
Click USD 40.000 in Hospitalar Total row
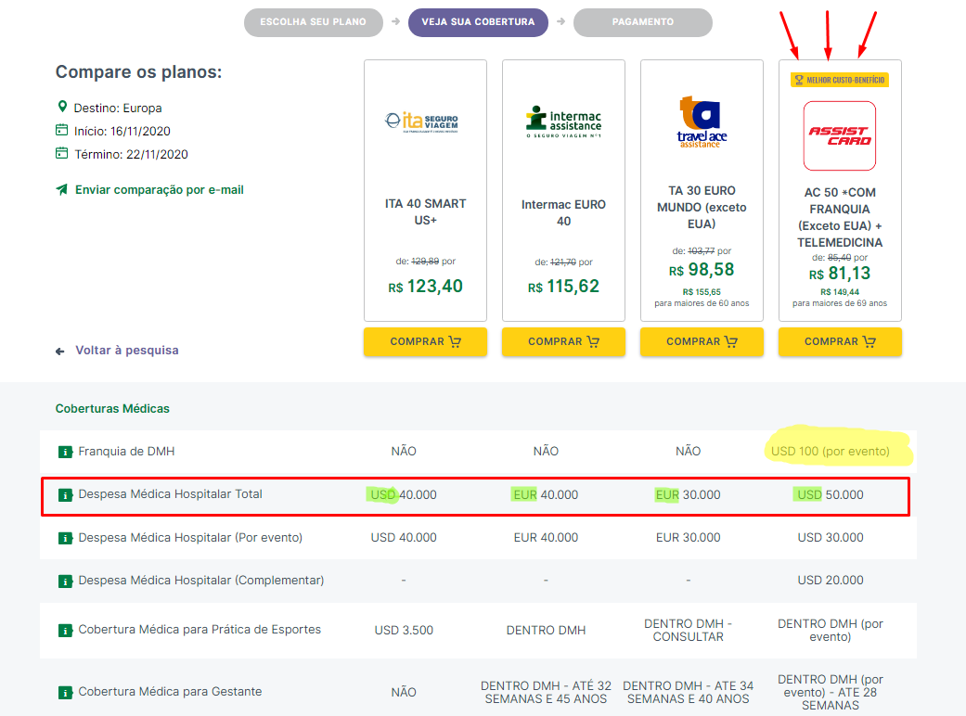404,495
